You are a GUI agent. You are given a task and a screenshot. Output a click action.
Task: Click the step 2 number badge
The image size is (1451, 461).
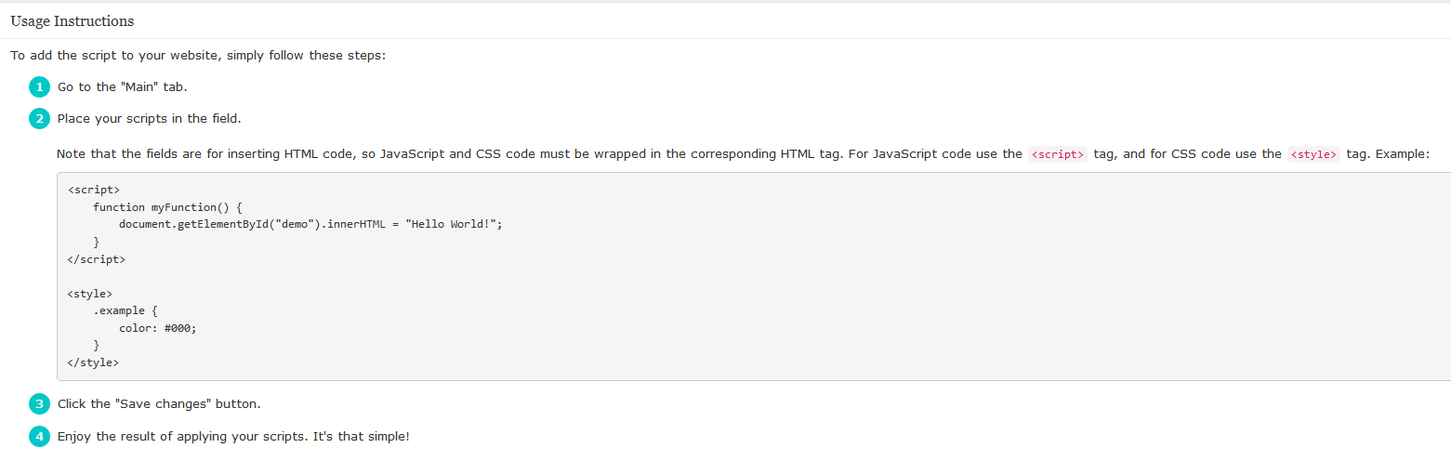39,119
